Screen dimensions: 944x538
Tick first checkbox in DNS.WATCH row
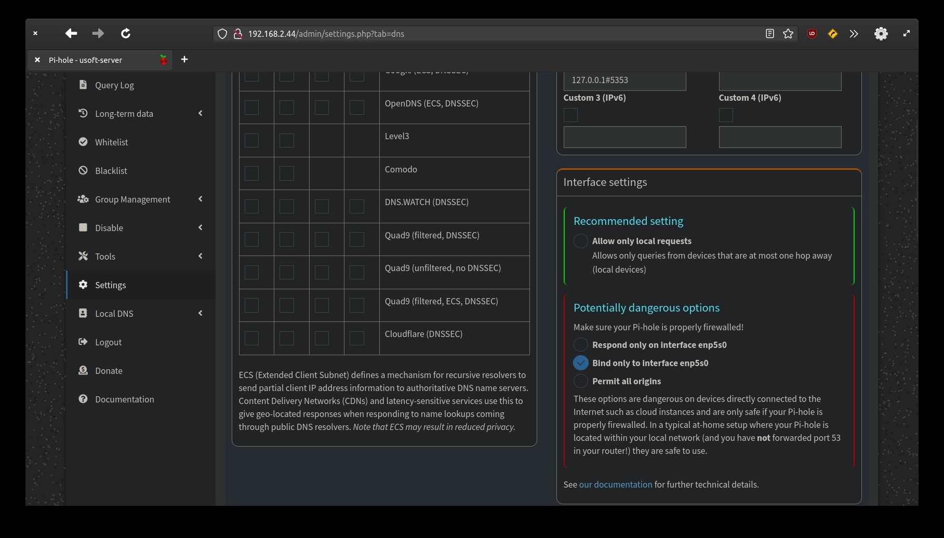point(251,206)
